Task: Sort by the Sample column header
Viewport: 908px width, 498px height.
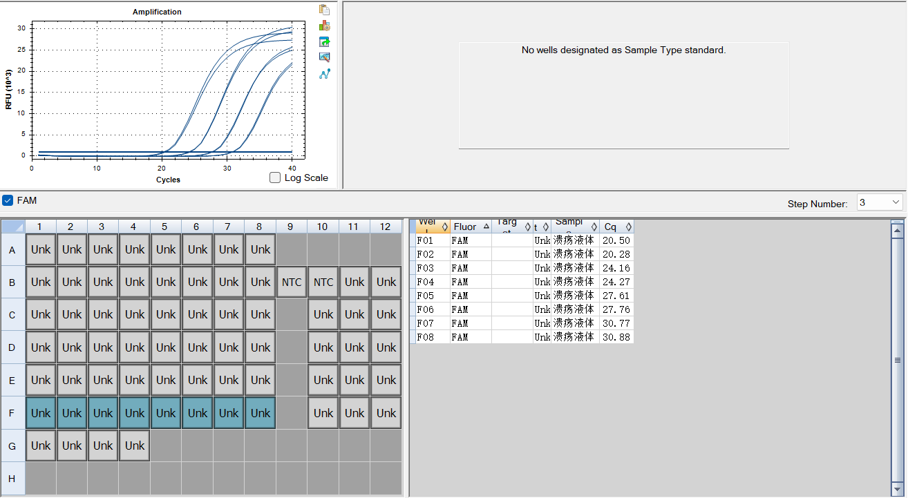Action: click(575, 227)
